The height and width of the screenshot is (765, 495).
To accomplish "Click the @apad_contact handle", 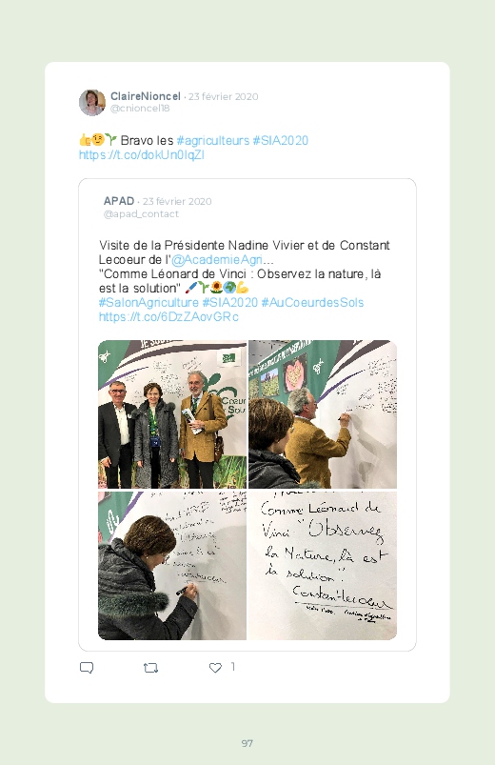I will [141, 213].
